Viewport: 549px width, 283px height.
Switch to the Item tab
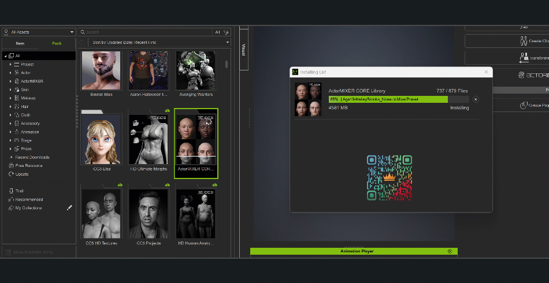[20, 43]
